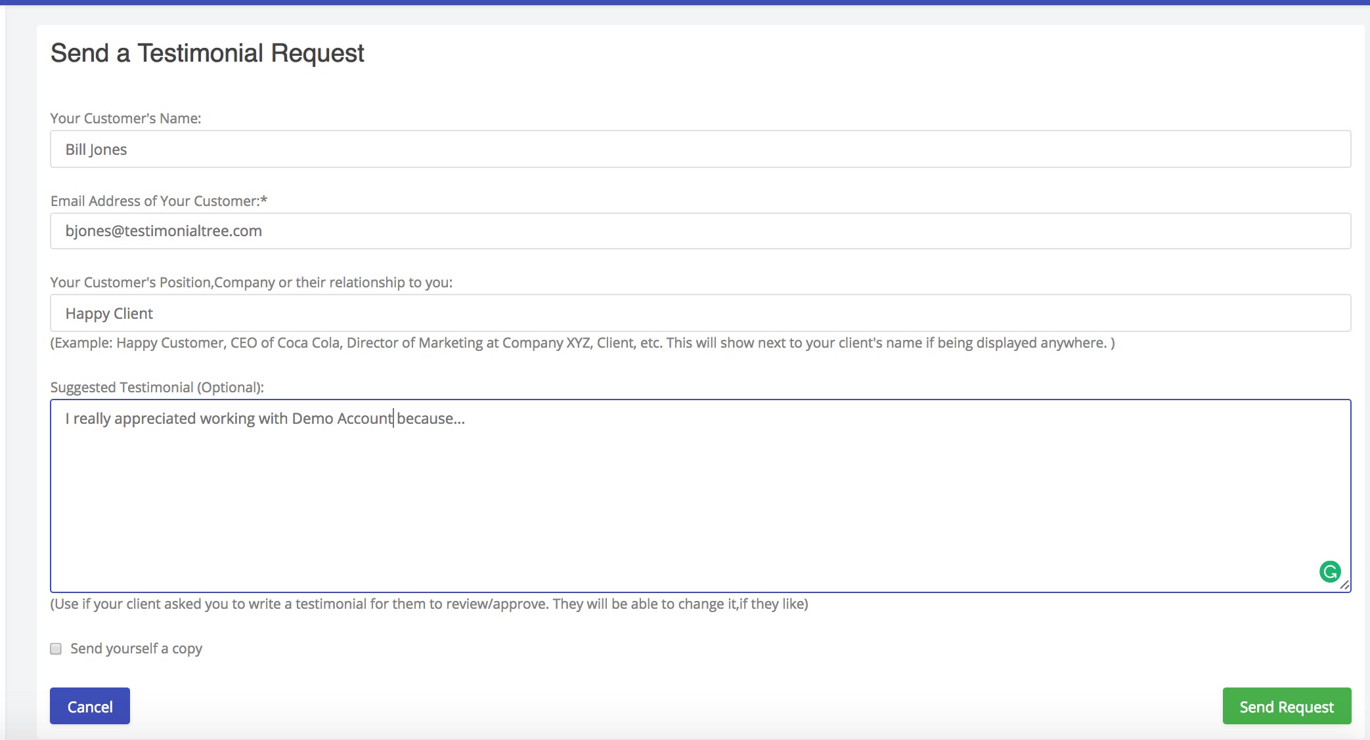Select the Happy Client position input field
The height and width of the screenshot is (740, 1370).
700,313
